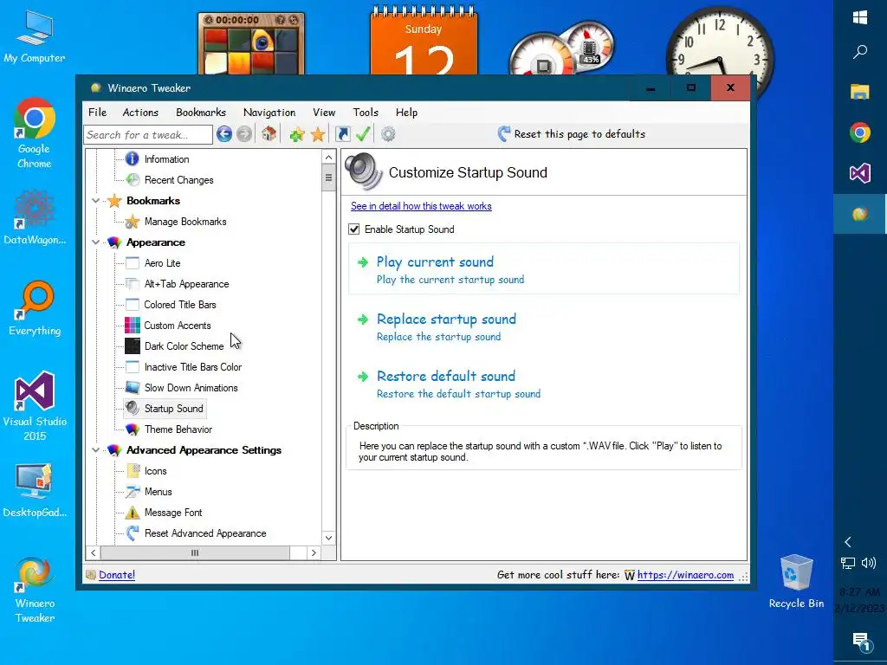This screenshot has height=665, width=887.
Task: Click the green checkmark toolbar icon
Action: pos(363,134)
